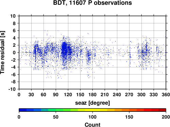
Task: Click the dark red colorbar swatch
Action: tap(162, 110)
